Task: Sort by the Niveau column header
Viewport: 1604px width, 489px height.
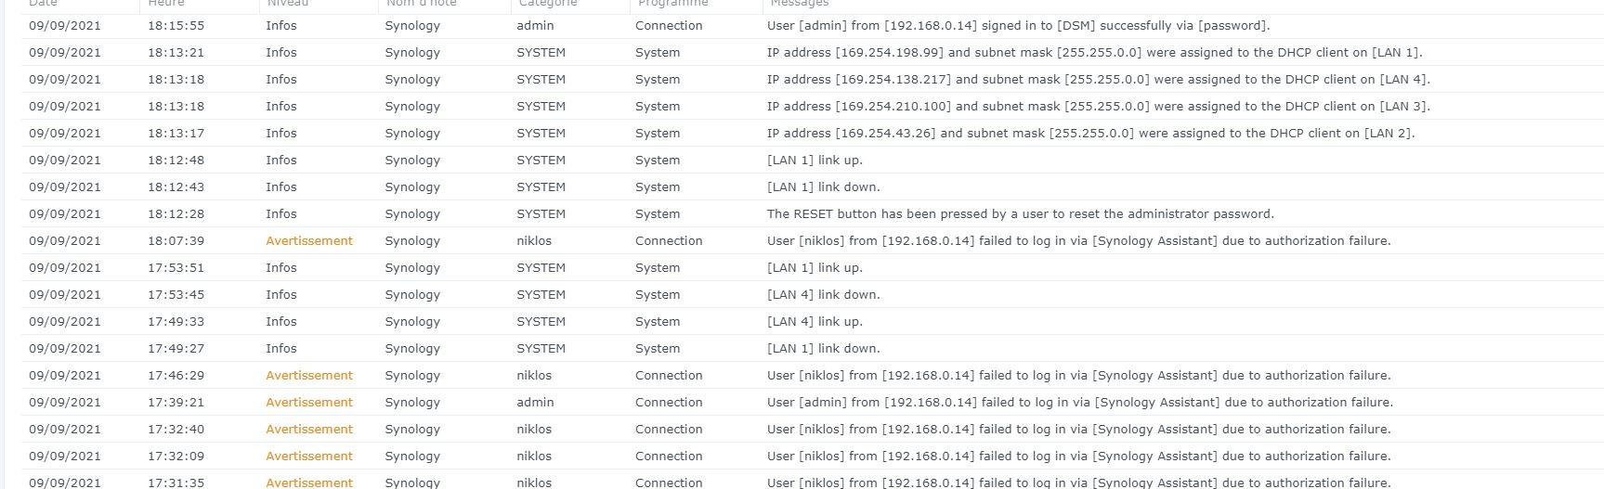Action: click(x=287, y=4)
